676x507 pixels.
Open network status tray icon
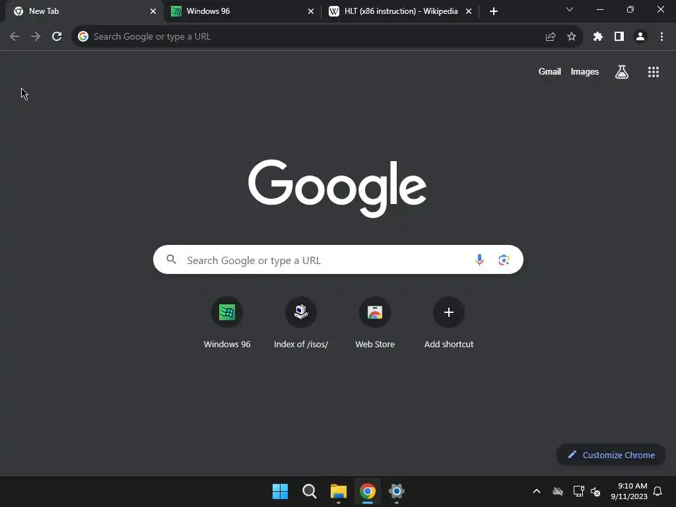[x=578, y=491]
